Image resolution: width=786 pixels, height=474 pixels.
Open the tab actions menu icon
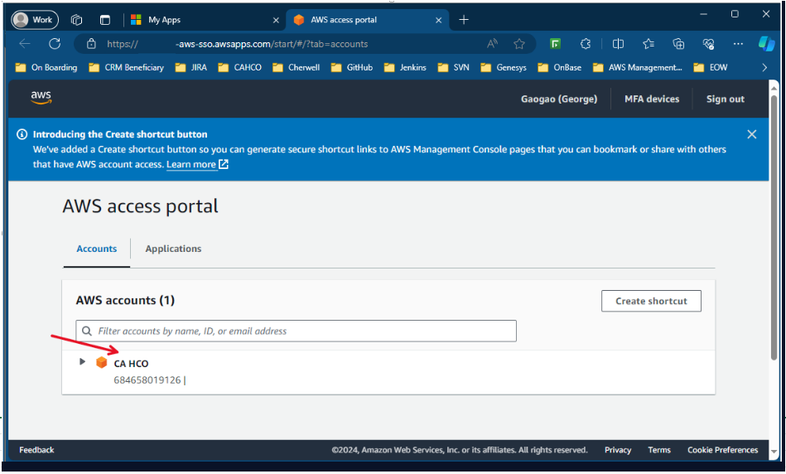tap(104, 20)
